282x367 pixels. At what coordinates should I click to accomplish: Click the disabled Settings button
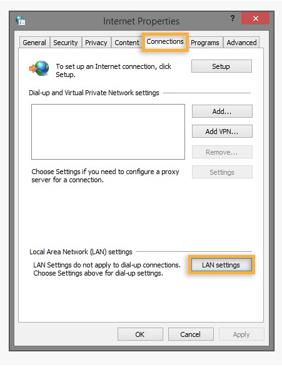(x=222, y=172)
